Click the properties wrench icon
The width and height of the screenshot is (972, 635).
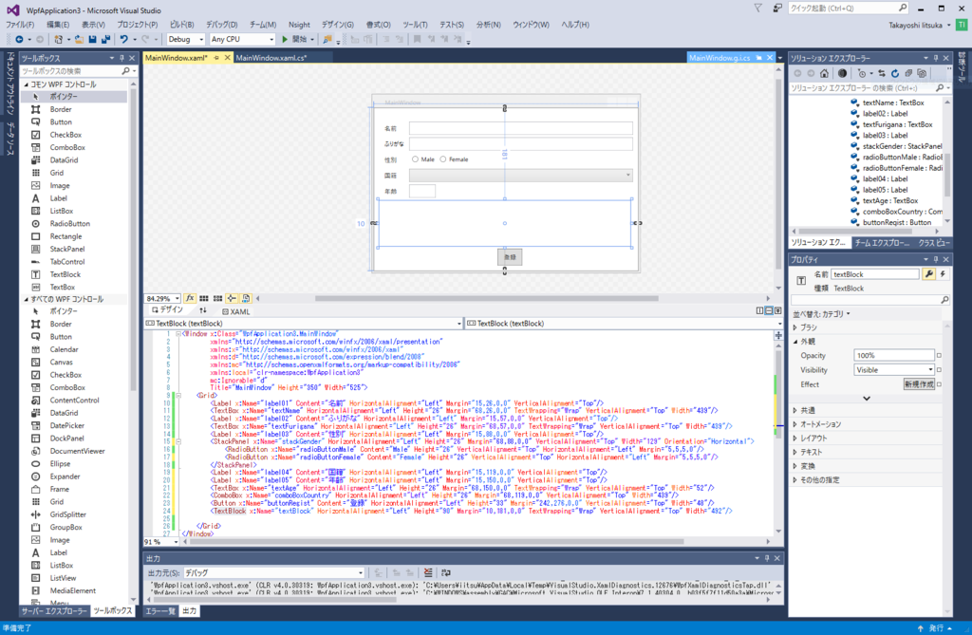[928, 274]
